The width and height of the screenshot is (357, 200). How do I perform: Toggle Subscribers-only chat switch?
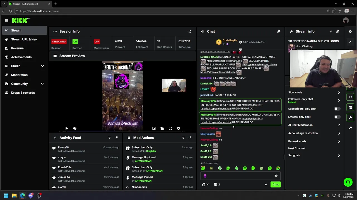click(x=337, y=109)
